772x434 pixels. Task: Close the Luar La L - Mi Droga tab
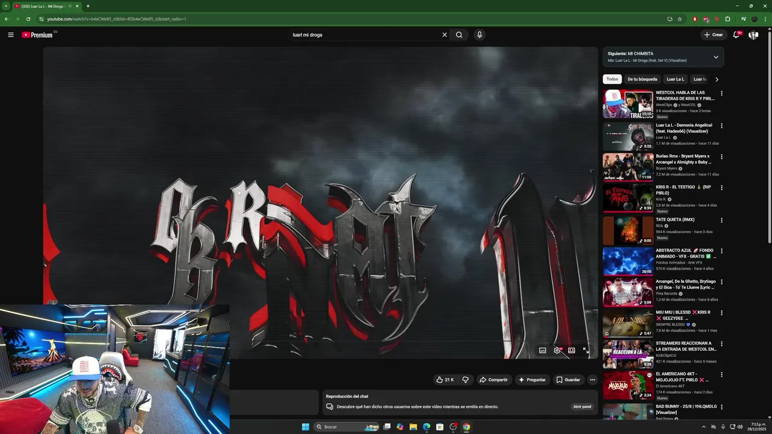point(77,6)
